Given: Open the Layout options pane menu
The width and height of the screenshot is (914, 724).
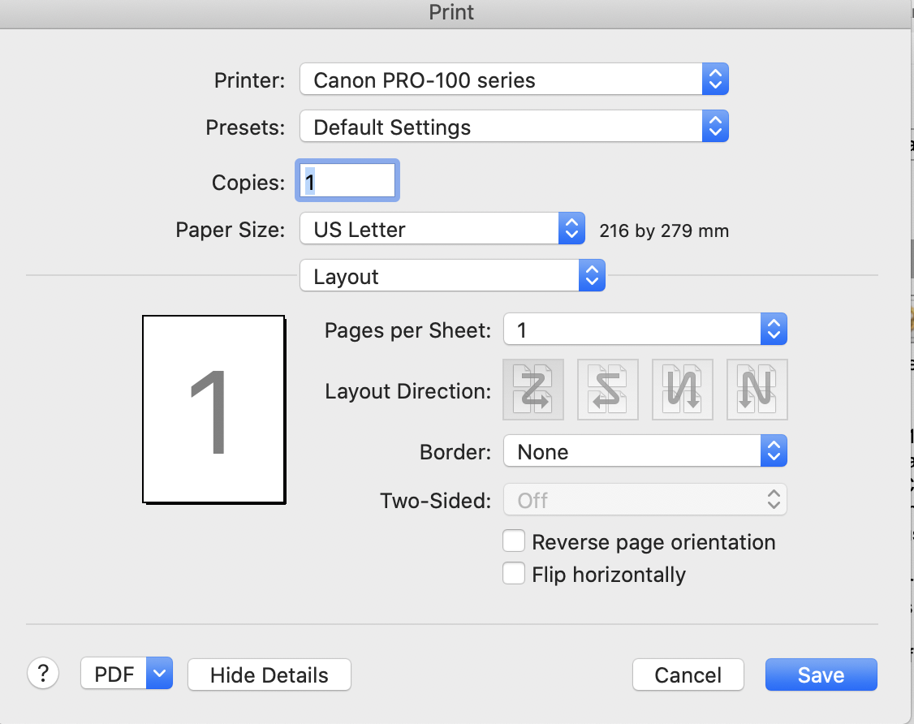Looking at the screenshot, I should (452, 277).
